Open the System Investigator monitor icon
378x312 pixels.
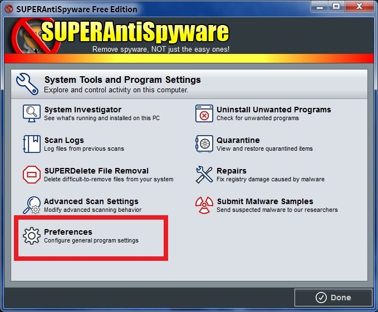tap(32, 113)
